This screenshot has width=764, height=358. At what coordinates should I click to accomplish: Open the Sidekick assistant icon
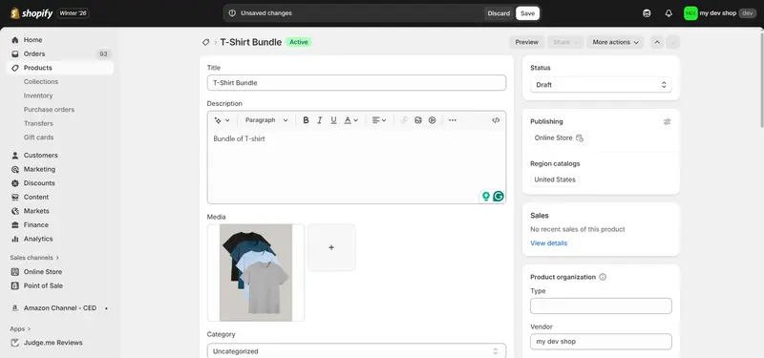(647, 13)
